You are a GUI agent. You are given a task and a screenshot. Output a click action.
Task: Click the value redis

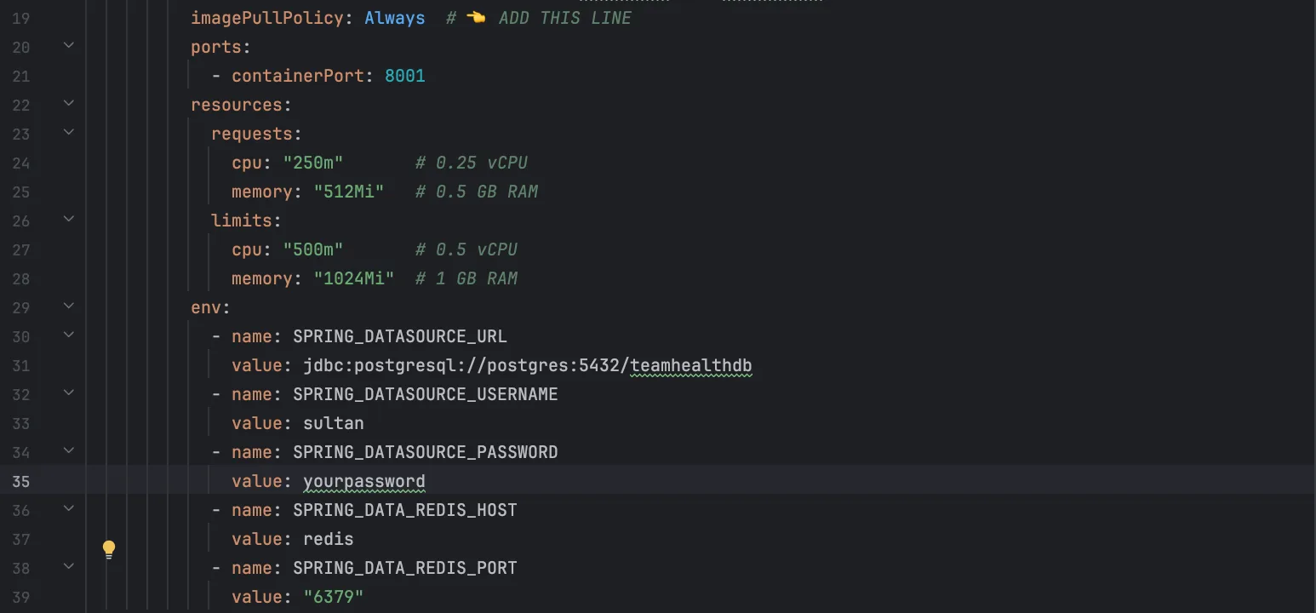pos(329,539)
